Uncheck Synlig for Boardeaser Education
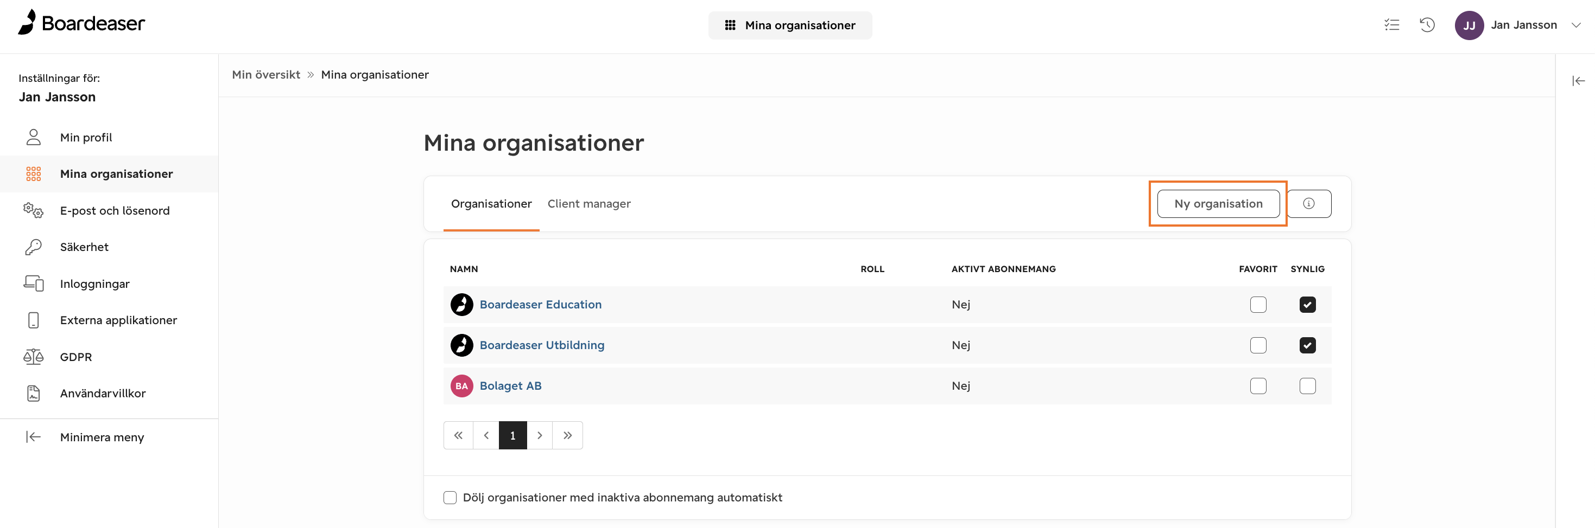 pos(1308,305)
